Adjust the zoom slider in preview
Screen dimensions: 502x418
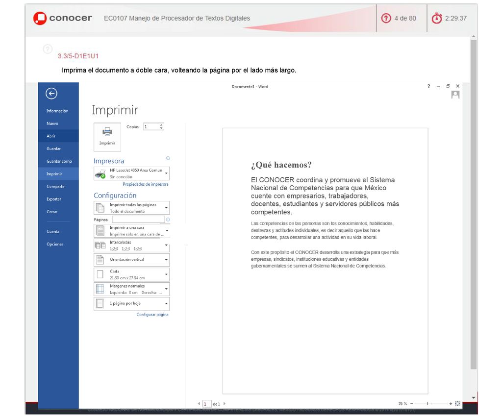point(427,404)
